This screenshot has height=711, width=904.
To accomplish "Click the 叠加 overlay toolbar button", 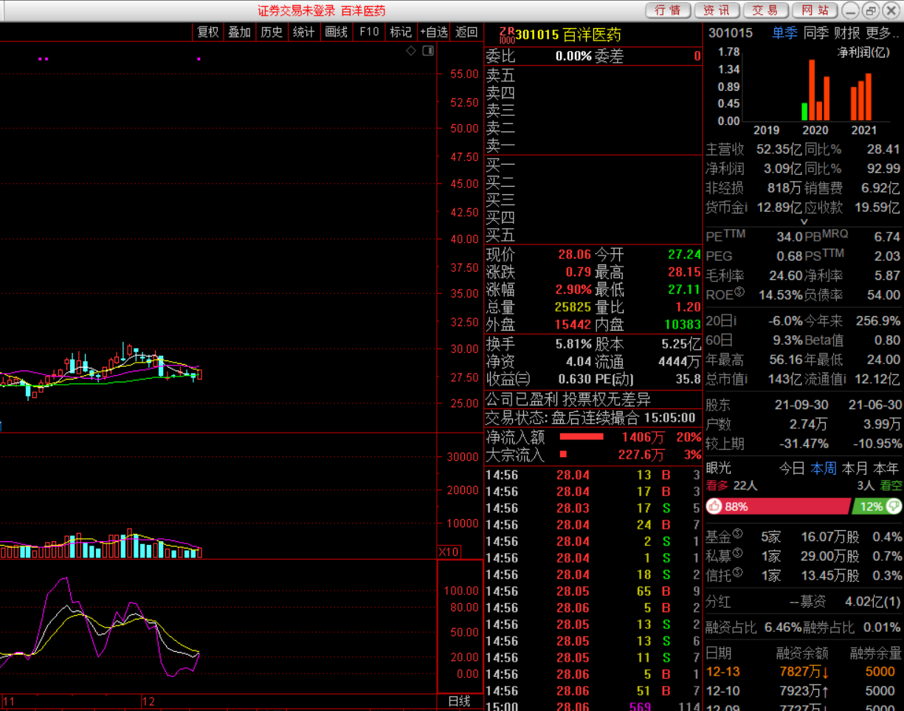I will [240, 32].
